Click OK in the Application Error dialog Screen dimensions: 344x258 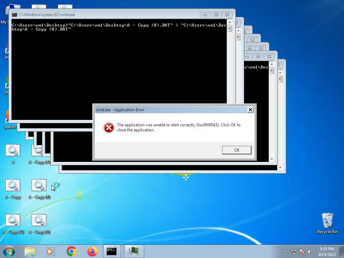point(236,150)
